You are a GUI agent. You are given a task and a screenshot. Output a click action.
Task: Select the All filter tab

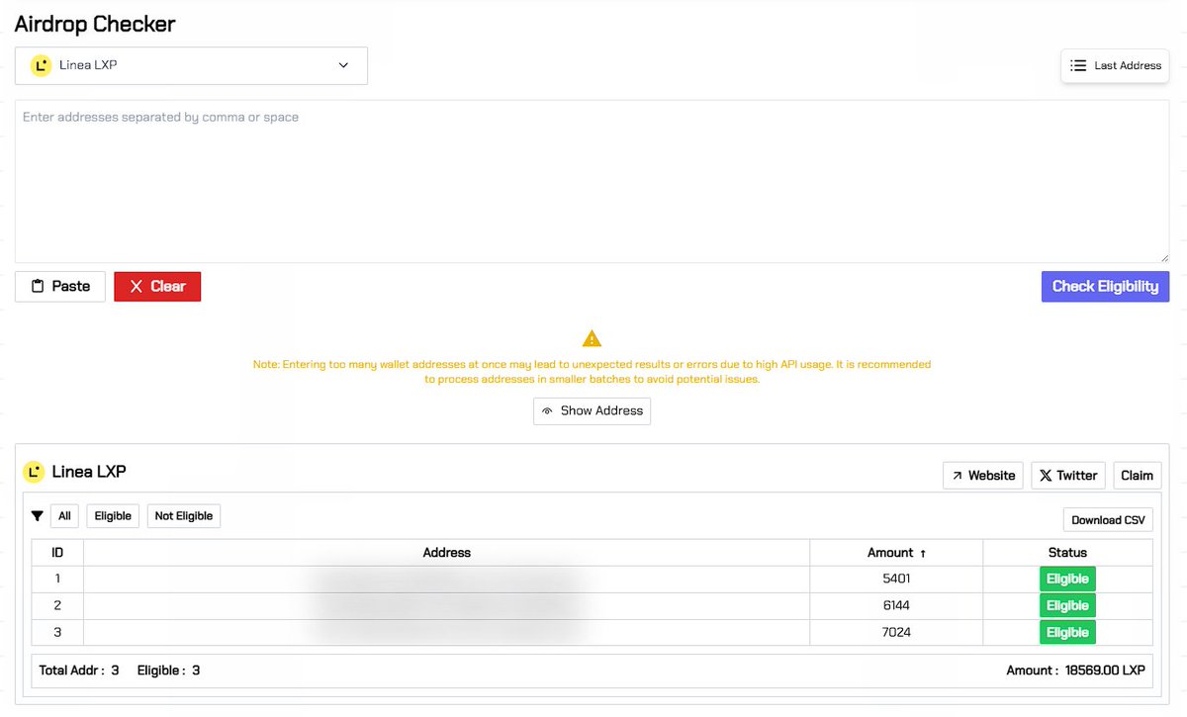coord(64,516)
